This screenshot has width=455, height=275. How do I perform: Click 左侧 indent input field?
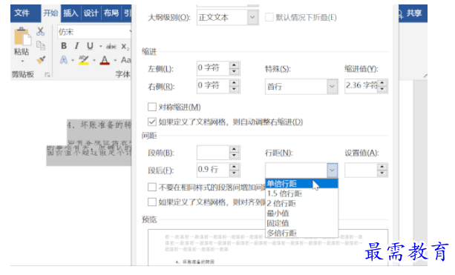pyautogui.click(x=213, y=69)
